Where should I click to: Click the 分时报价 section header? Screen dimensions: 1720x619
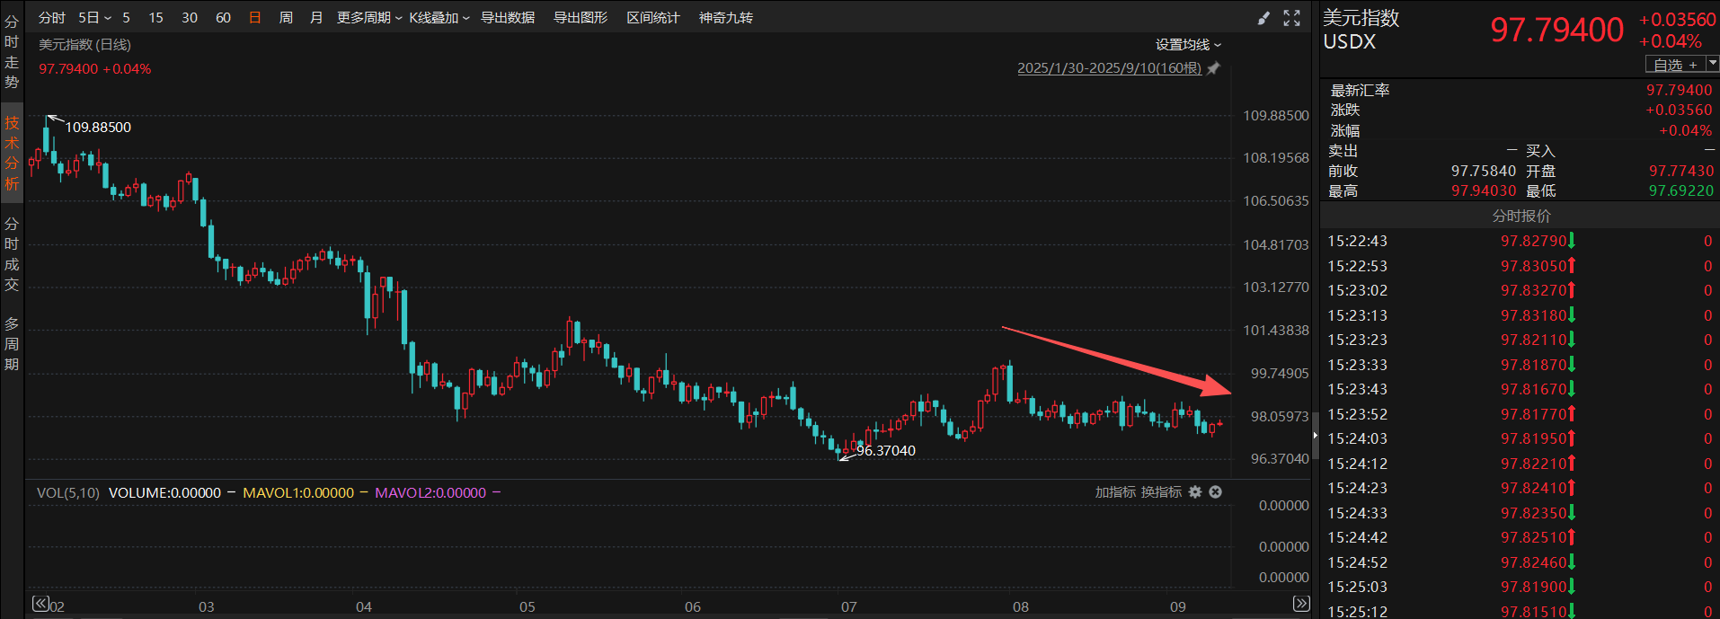pyautogui.click(x=1521, y=216)
